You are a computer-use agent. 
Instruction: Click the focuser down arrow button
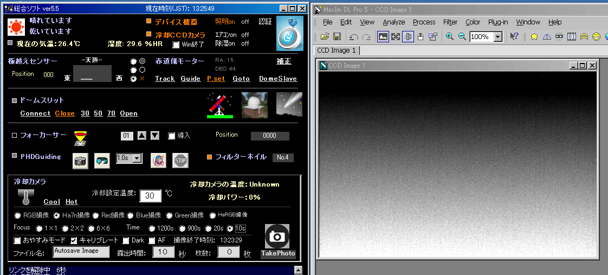pos(155,136)
